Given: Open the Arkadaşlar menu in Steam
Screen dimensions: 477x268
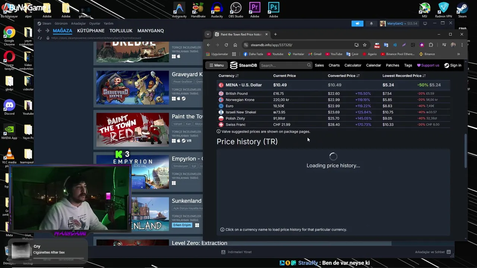Looking at the screenshot, I should point(78,23).
